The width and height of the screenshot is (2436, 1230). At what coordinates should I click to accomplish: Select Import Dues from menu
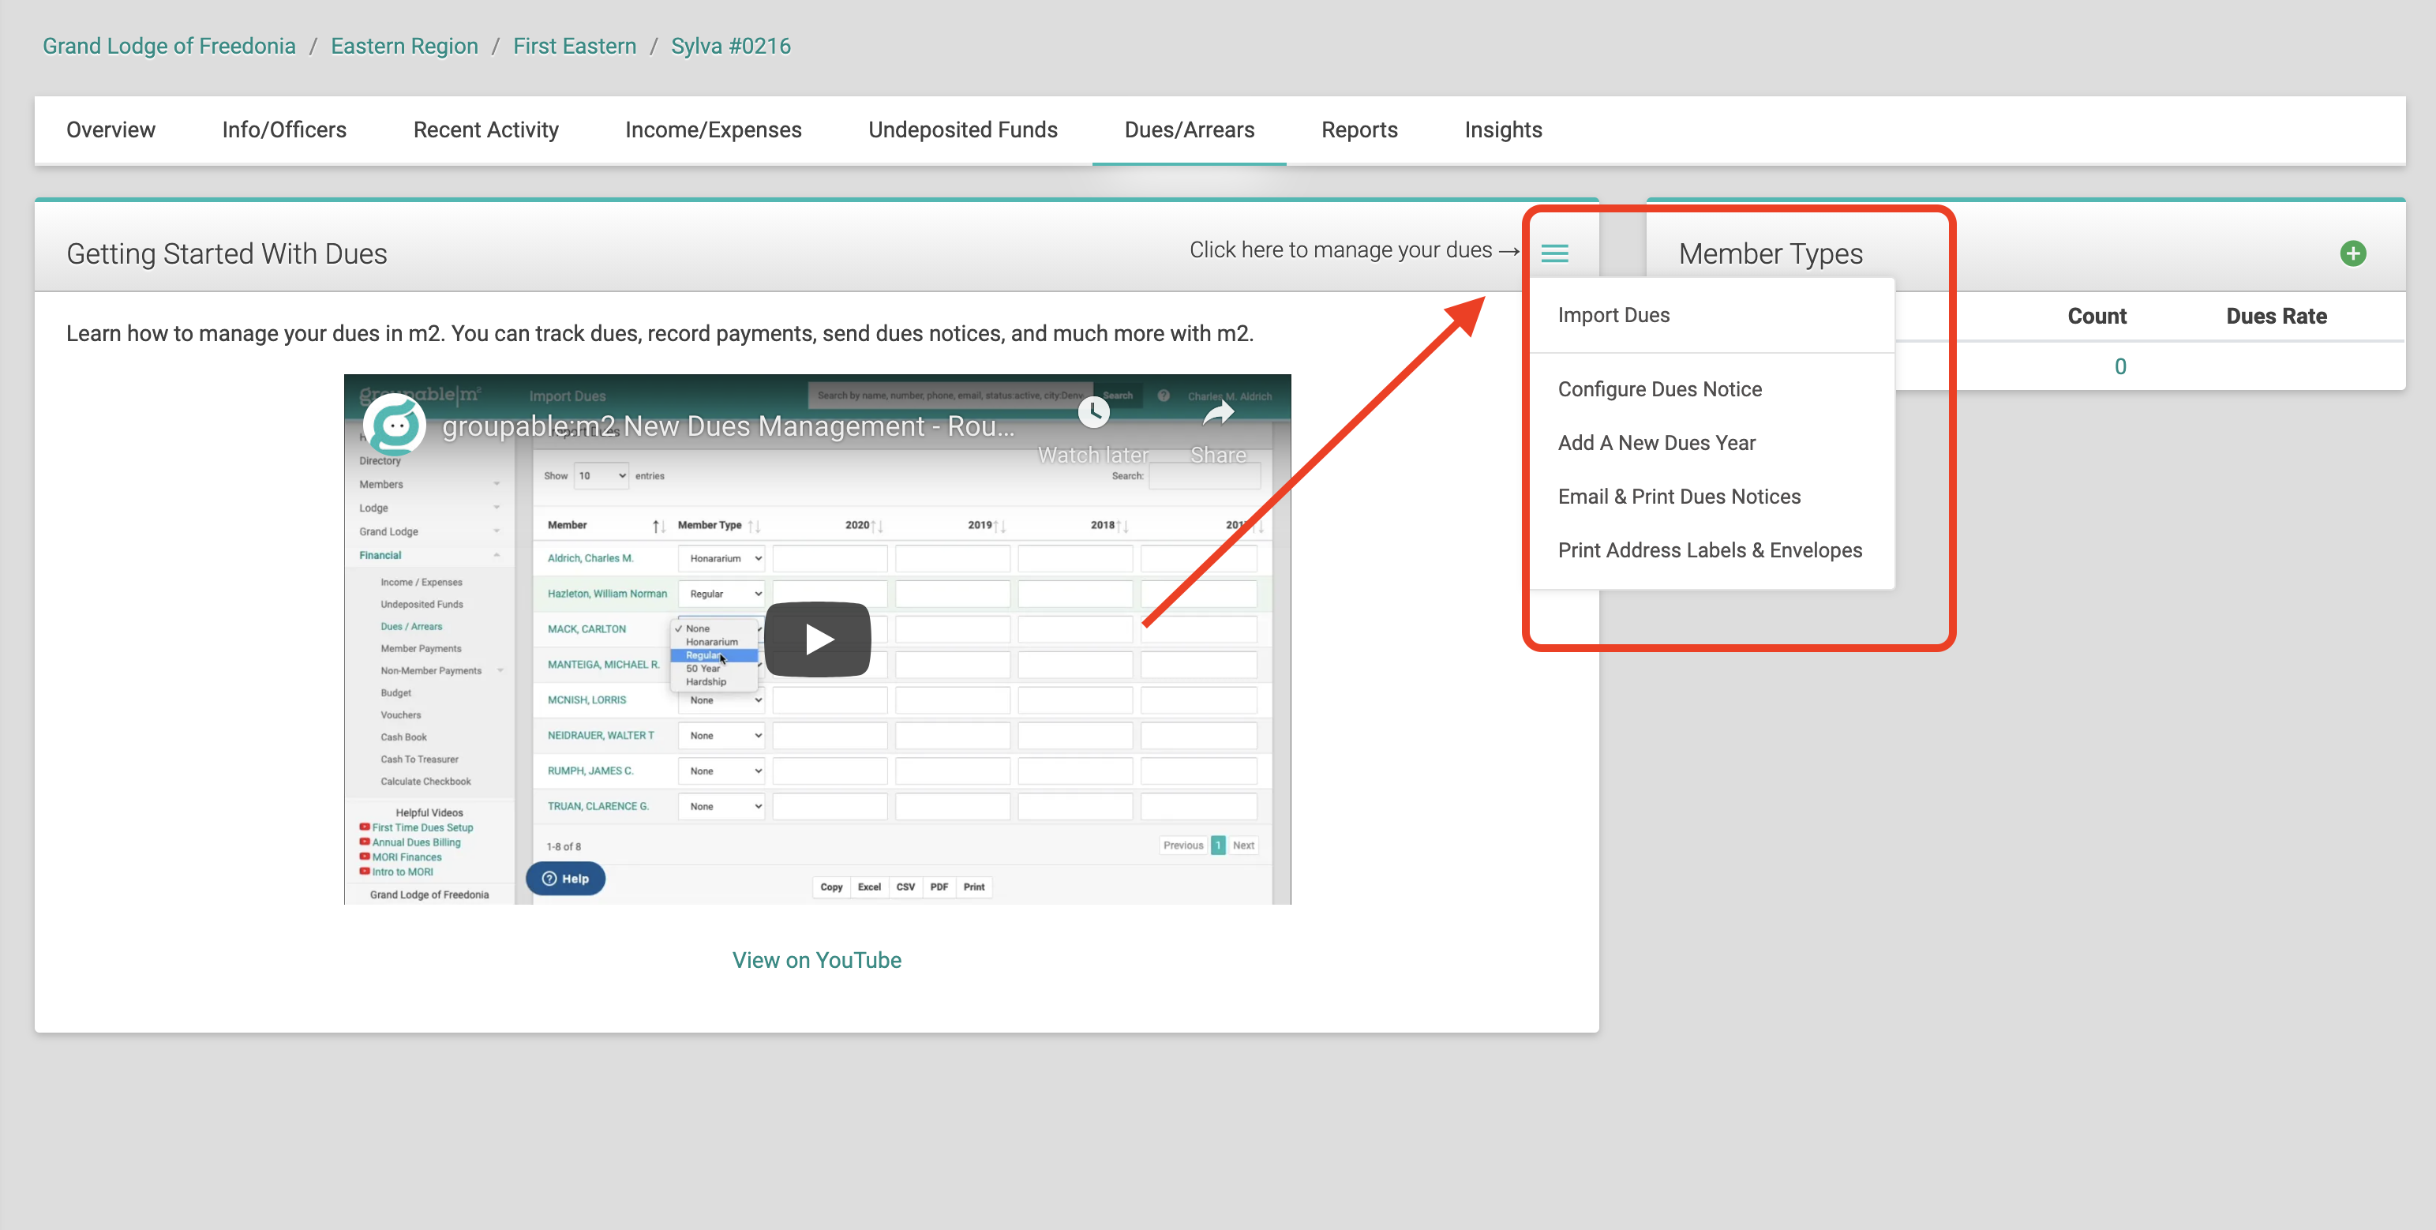tap(1613, 315)
